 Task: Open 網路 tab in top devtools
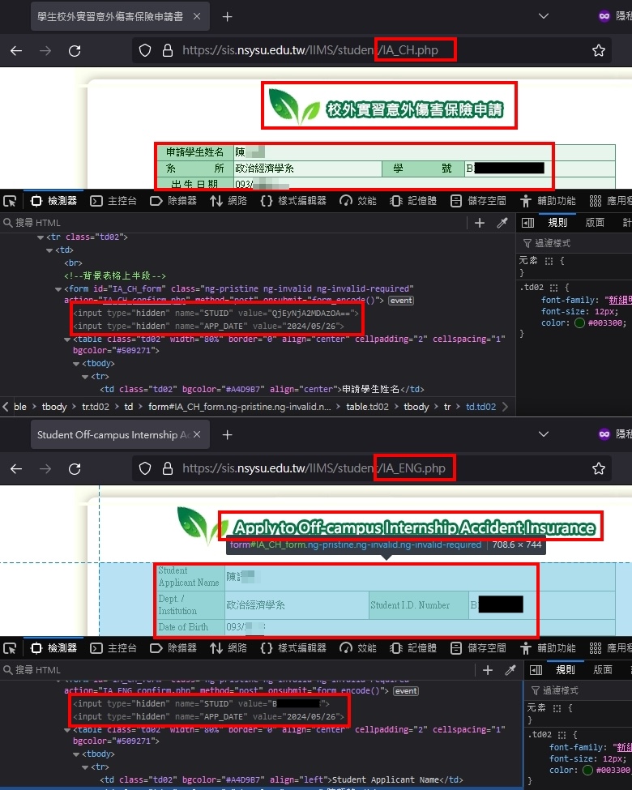coord(228,201)
